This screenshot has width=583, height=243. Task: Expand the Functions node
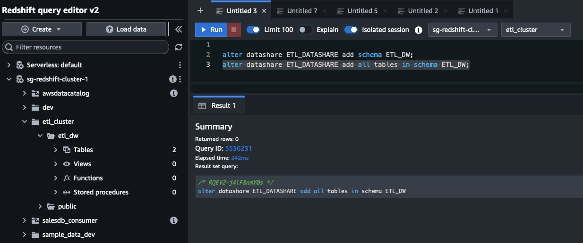(56, 178)
